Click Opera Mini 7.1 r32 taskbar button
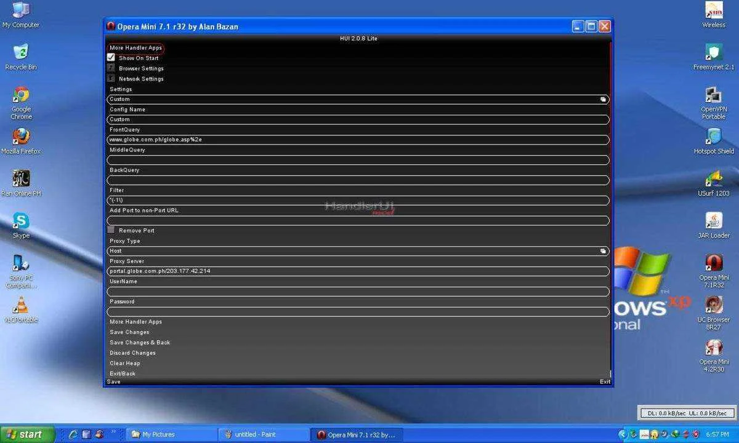739x443 pixels. pyautogui.click(x=357, y=434)
